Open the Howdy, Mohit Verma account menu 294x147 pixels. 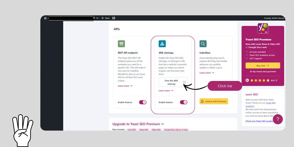point(274,18)
